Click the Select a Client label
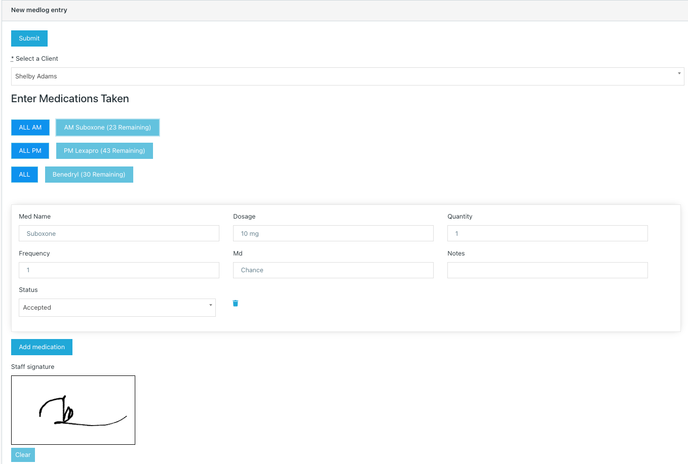688x464 pixels. 34,59
